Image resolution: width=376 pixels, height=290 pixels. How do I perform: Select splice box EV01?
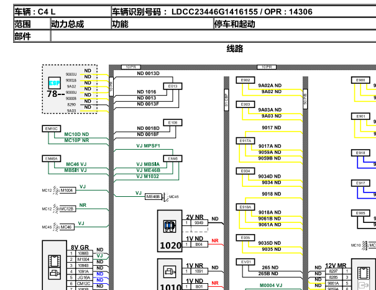coord(245,262)
